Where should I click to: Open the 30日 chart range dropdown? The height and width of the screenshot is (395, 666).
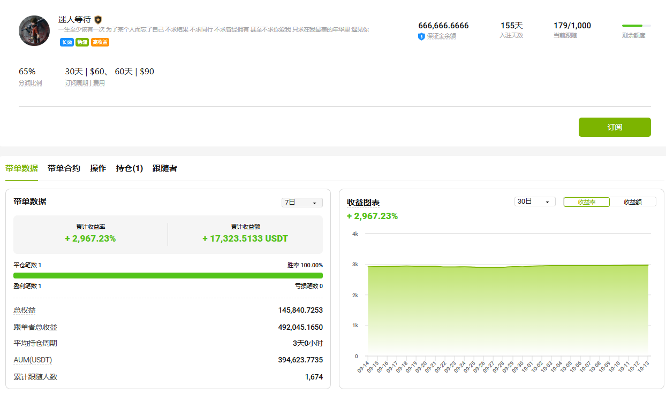534,202
